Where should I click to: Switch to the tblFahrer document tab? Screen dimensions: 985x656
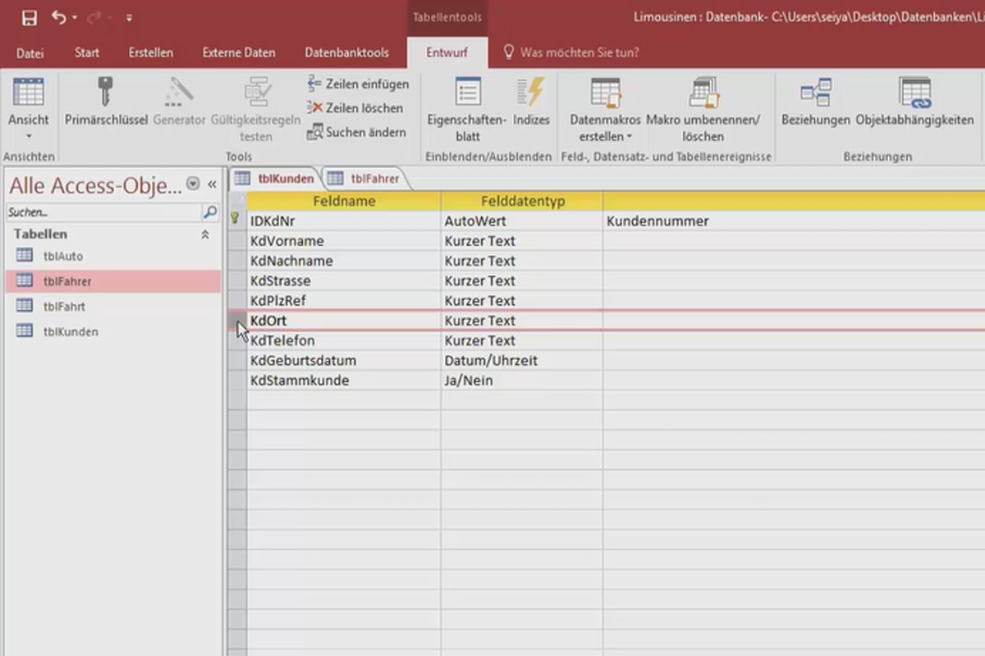point(366,178)
